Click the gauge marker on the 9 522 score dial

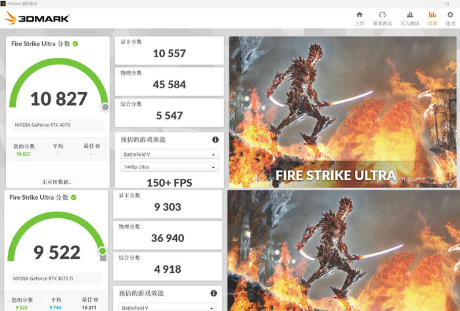pos(103,251)
